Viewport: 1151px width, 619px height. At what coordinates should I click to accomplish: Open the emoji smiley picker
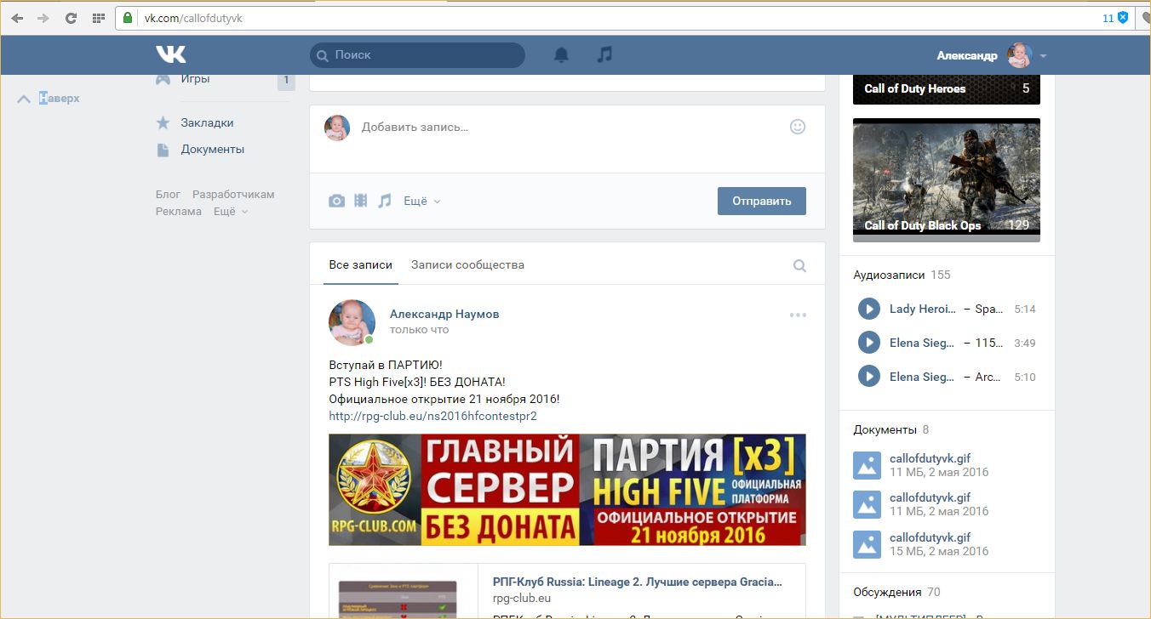coord(798,127)
